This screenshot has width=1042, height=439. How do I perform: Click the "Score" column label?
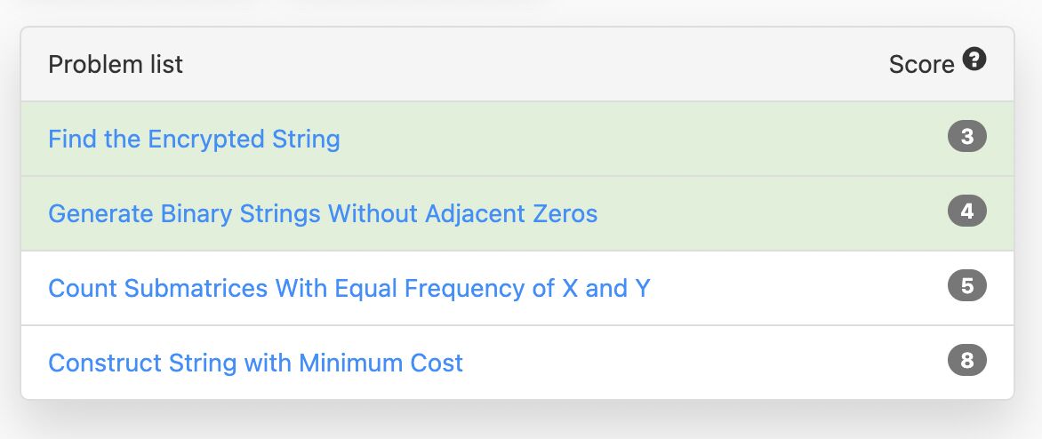click(921, 65)
